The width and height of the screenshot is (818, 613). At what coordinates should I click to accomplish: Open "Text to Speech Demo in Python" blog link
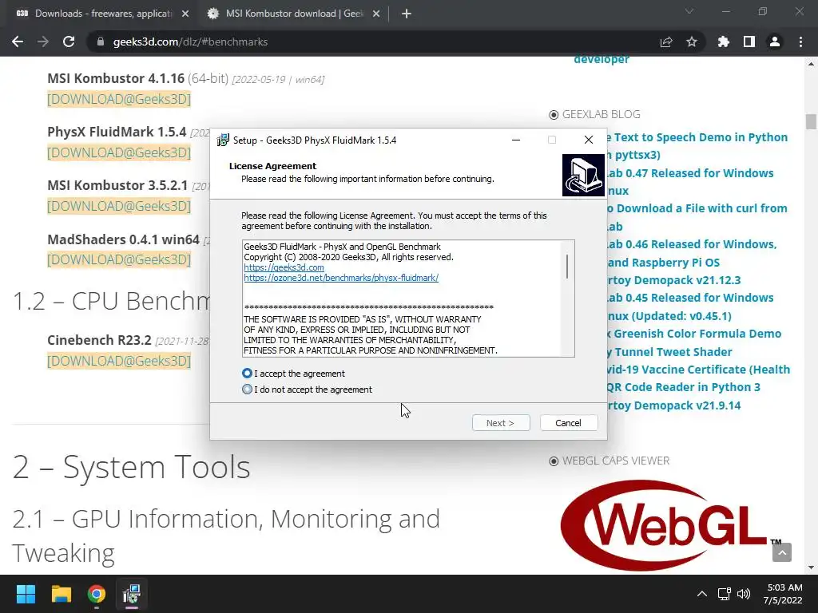(x=697, y=137)
